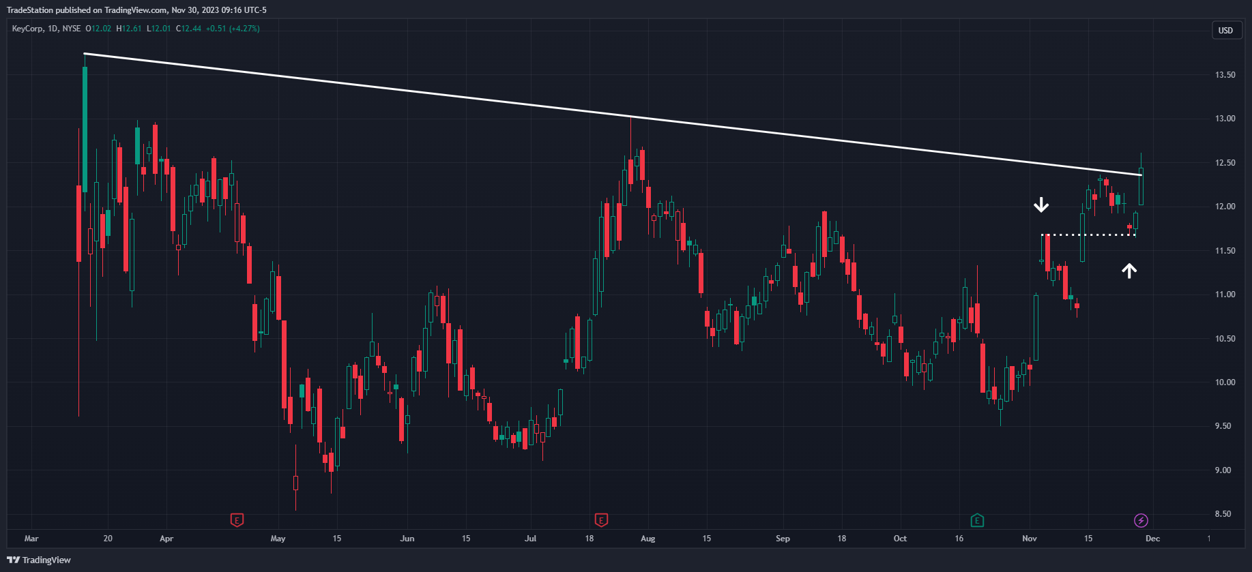
Task: Select the dotted horizontal line near 11.70
Action: coord(1088,235)
